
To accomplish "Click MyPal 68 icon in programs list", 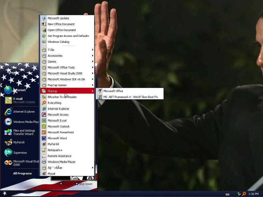I will pos(44,144).
